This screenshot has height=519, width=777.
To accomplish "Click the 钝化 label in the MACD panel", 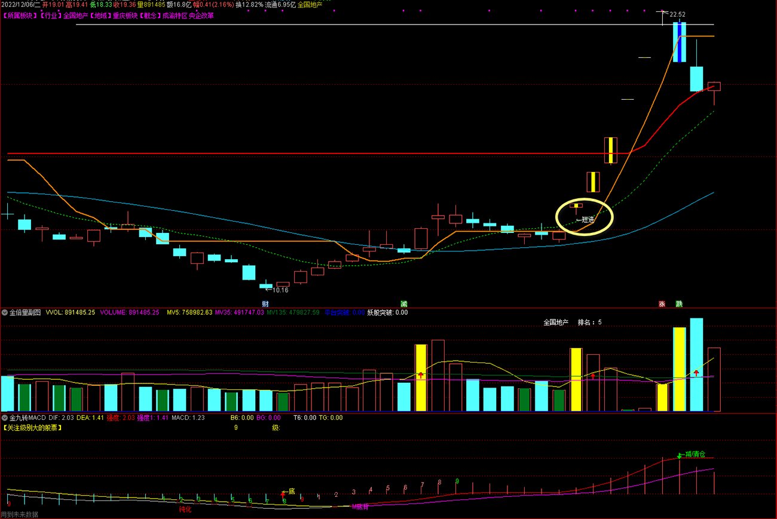I will [185, 509].
